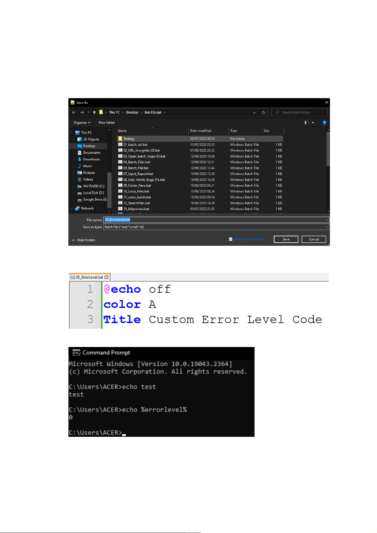Expand the Network tree node
Image resolution: width=377 pixels, height=533 pixels.
pyautogui.click(x=72, y=208)
